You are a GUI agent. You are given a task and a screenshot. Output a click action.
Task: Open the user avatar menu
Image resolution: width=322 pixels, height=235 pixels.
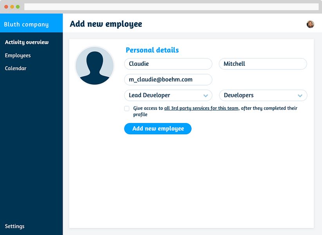click(310, 24)
